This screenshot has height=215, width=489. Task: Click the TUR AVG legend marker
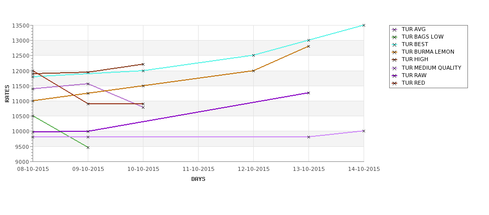coord(395,30)
